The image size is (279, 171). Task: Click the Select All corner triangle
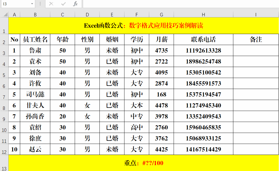point(6,14)
